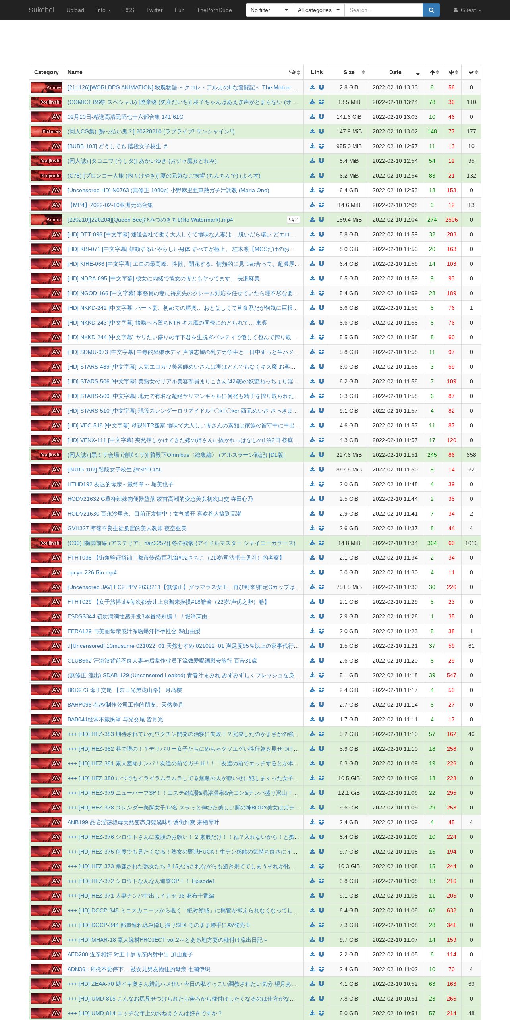Open magnet link for KBI-071 row

point(321,249)
